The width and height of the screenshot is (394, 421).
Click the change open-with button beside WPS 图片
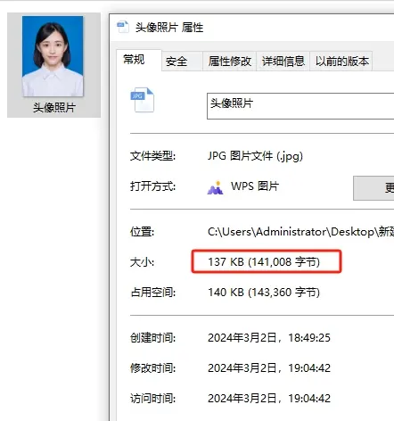coord(373,188)
